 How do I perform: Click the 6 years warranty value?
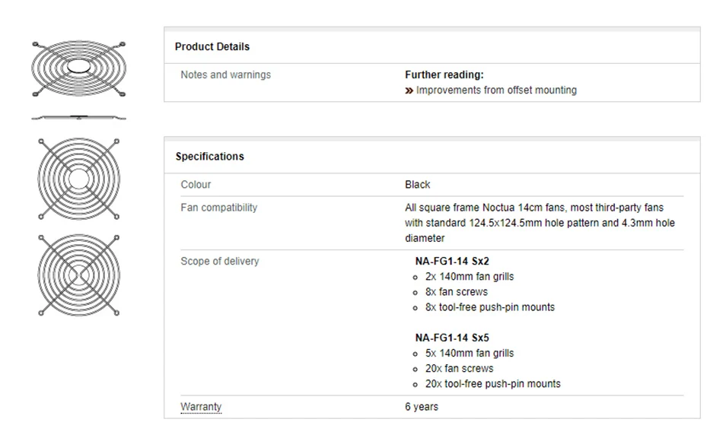[422, 406]
